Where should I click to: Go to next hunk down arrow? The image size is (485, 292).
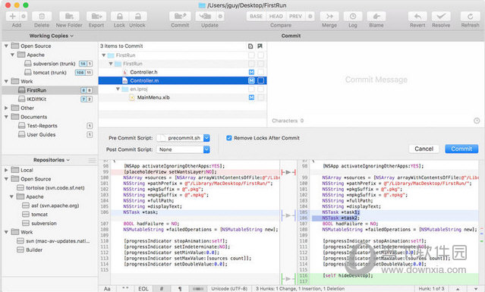point(476,289)
